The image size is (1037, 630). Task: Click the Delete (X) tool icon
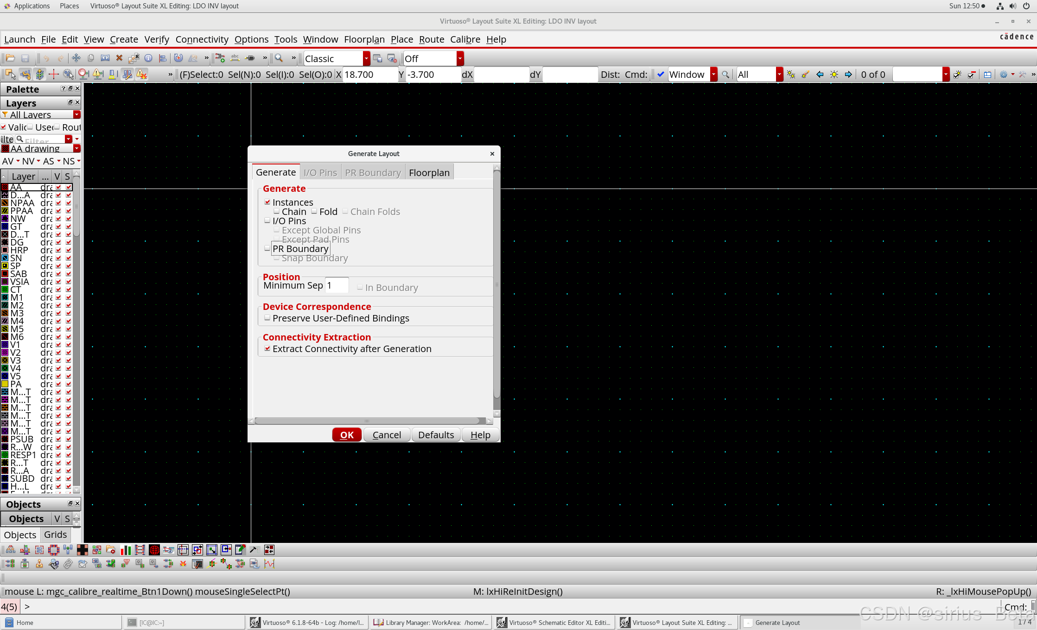tap(119, 58)
